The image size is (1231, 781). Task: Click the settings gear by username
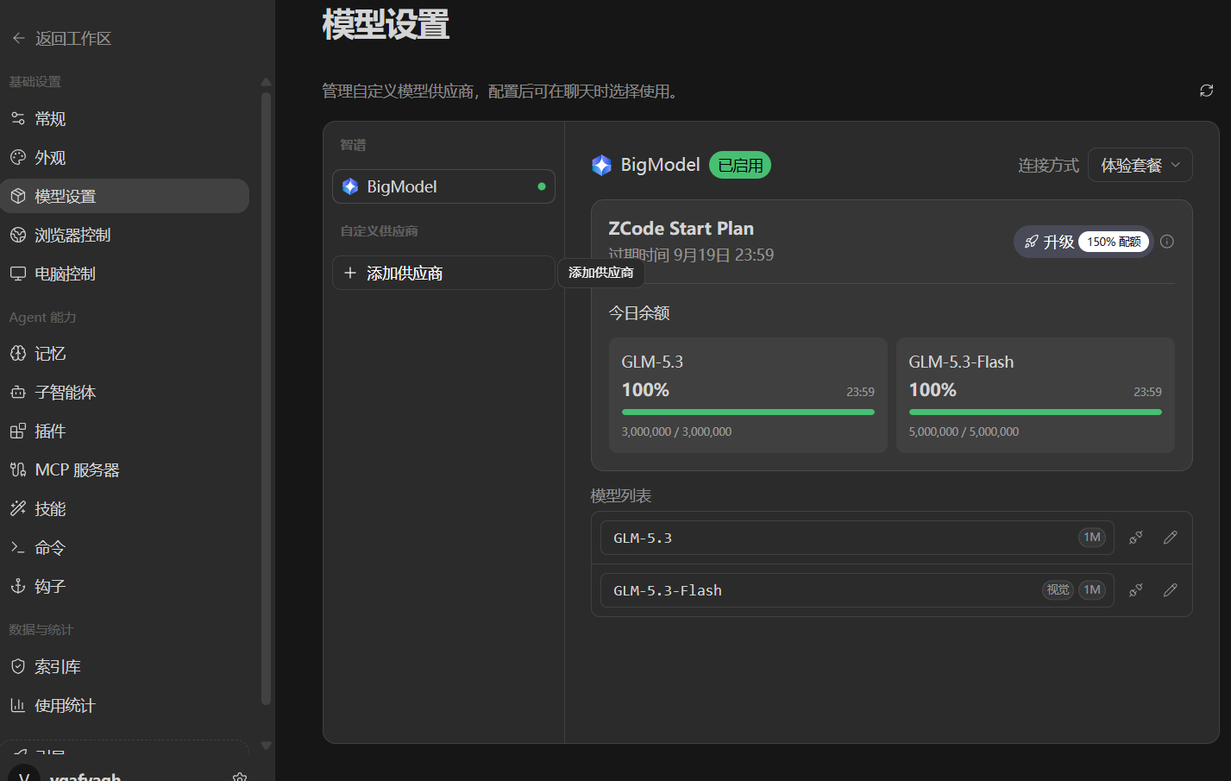tap(240, 777)
